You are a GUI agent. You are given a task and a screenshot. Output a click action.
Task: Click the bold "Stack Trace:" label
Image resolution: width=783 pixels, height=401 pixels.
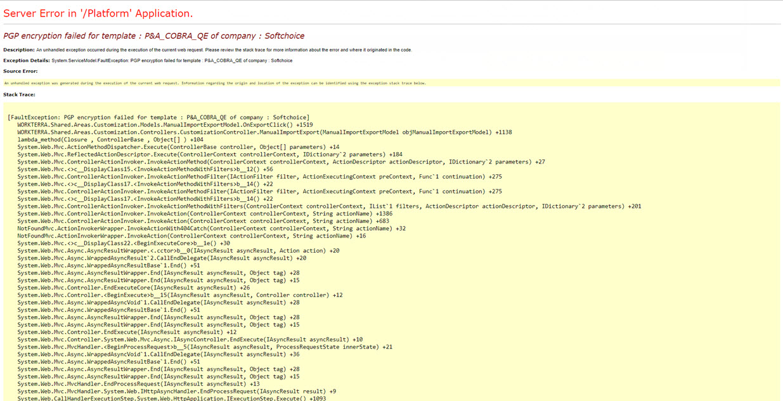19,94
